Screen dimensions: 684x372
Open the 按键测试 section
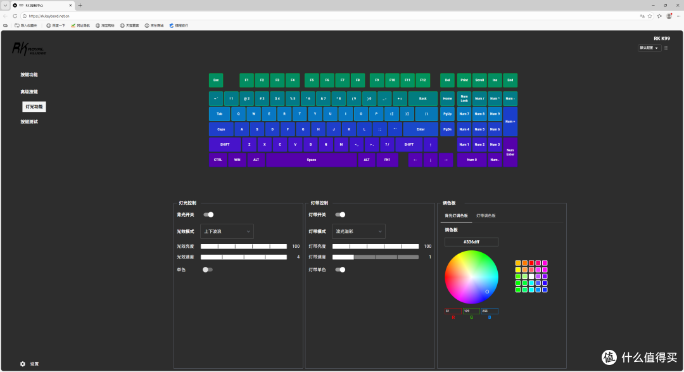(x=28, y=122)
